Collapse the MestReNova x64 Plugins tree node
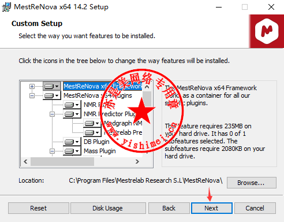Screen dimensions: 284x222 (32, 95)
